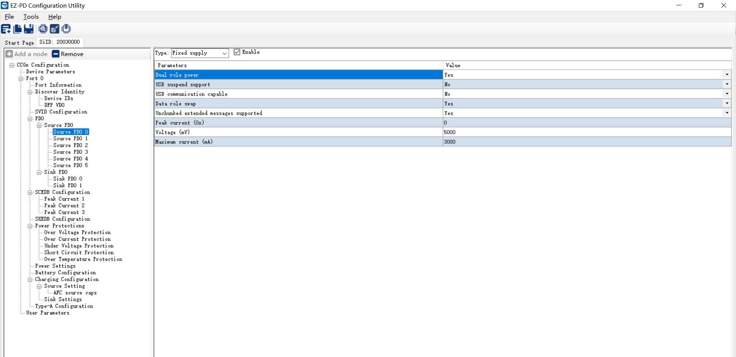Image resolution: width=736 pixels, height=357 pixels.
Task: Switch to the Start Page tab
Action: click(x=19, y=42)
